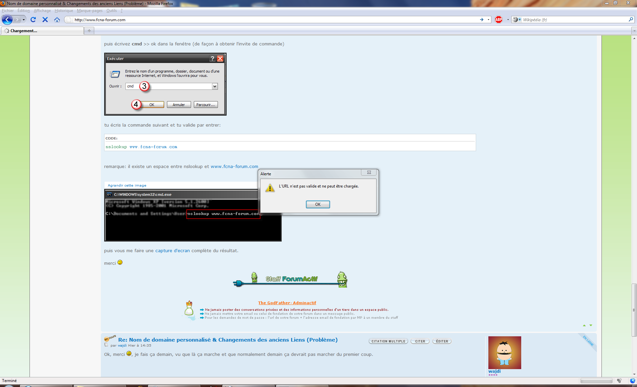637x387 pixels.
Task: Click the 'Terminé' status bar text
Action: click(x=9, y=381)
